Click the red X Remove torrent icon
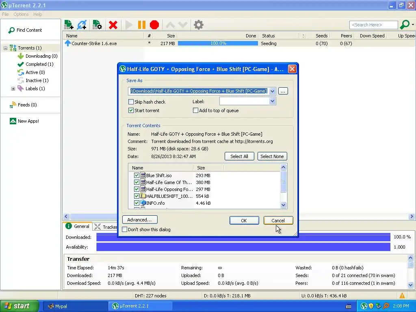This screenshot has width=416, height=312. 113,25
